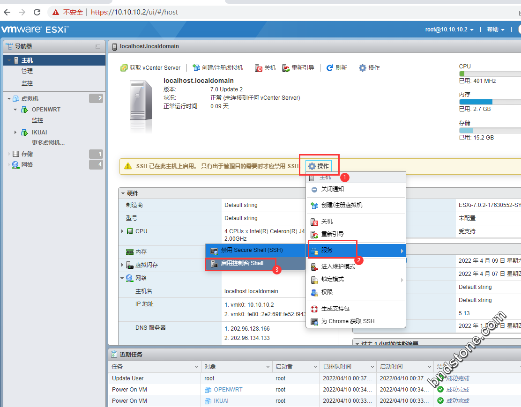Viewport: 521px width, 407px height.
Task: Expand the 虚拟闪存 hardware row
Action: (122, 265)
